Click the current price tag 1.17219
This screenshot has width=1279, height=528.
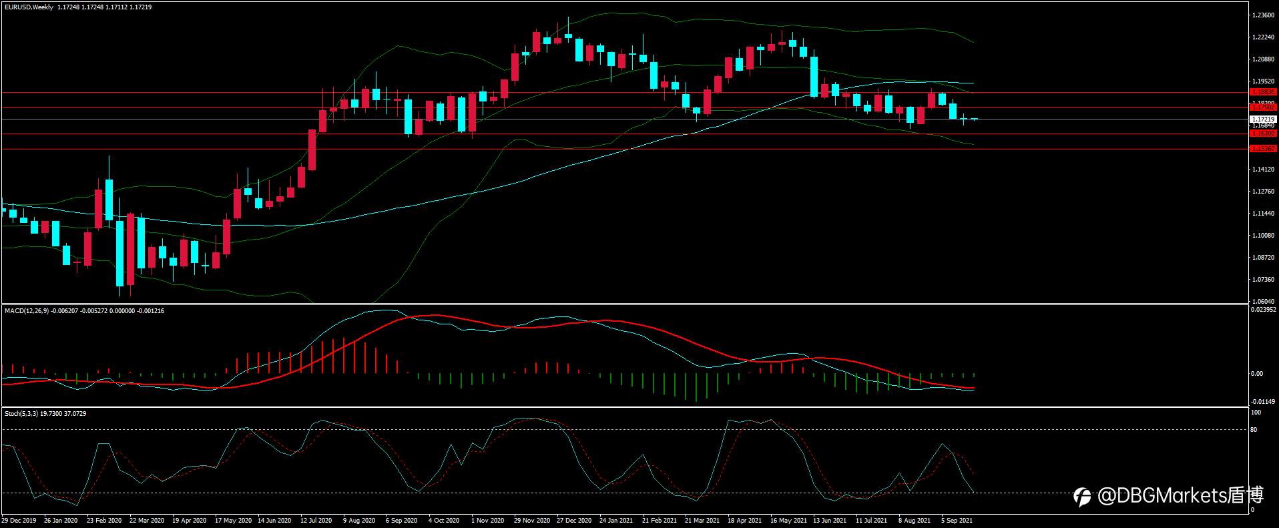1263,119
